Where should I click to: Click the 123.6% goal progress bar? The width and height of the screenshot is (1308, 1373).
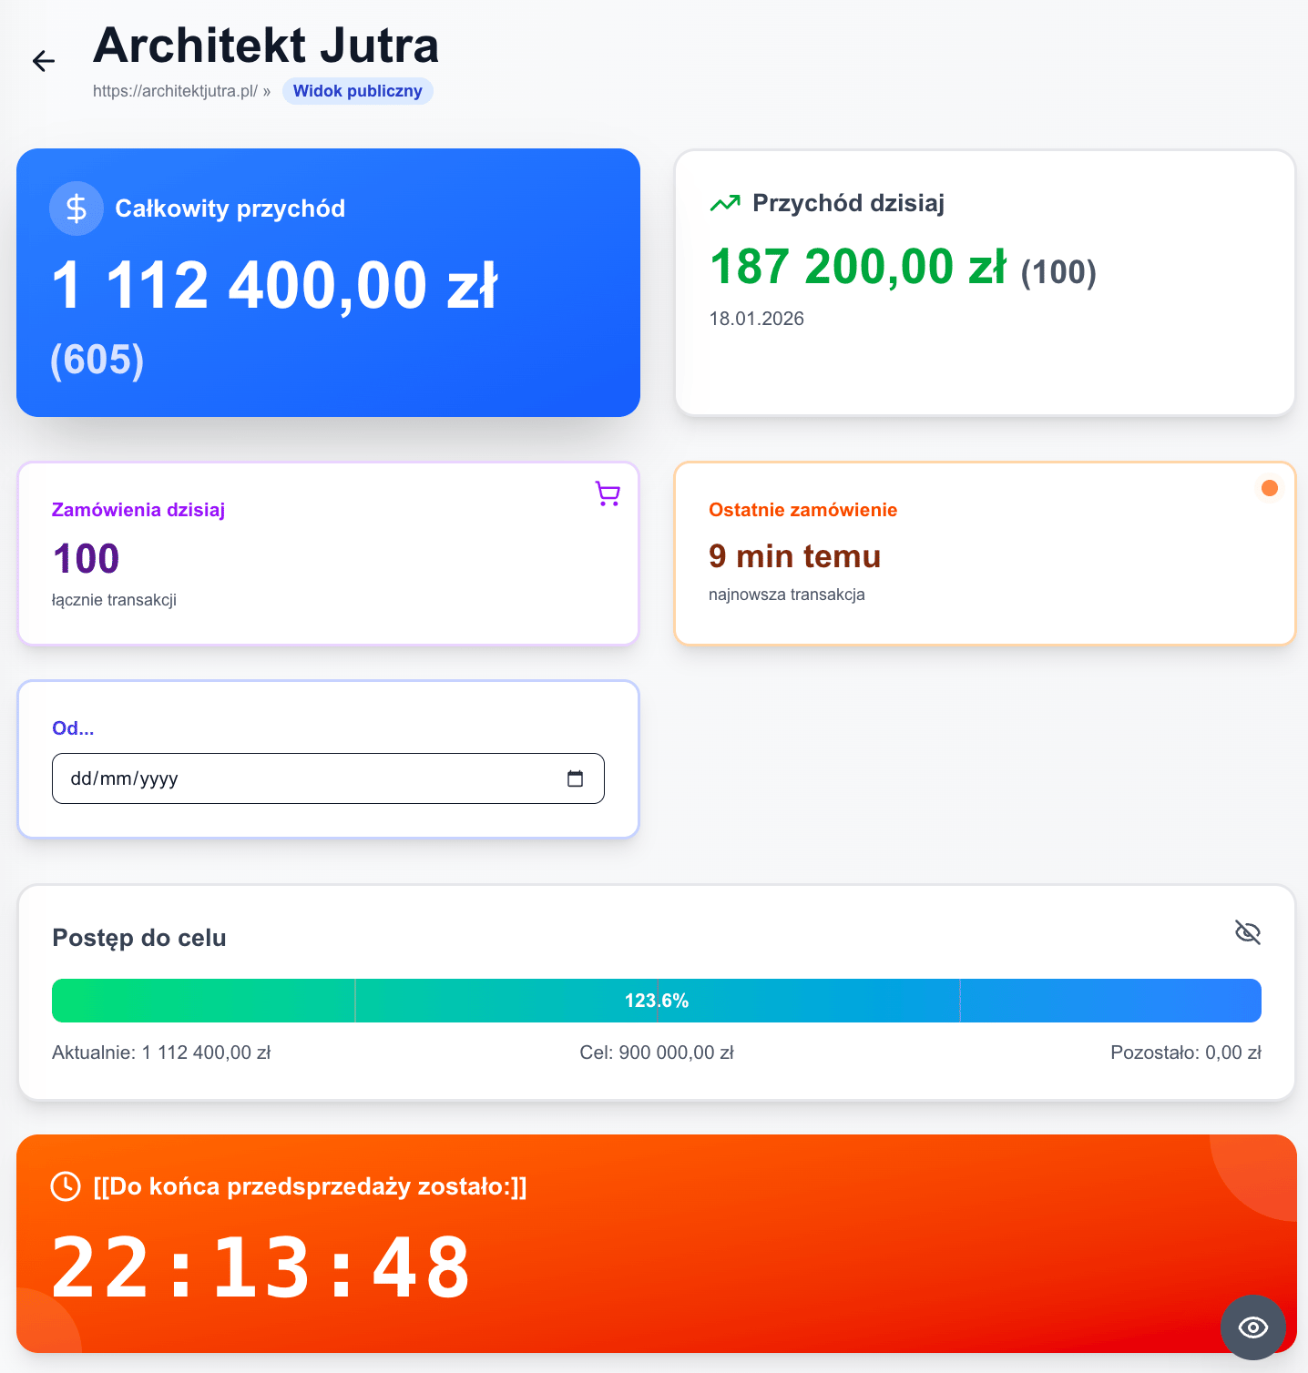tap(656, 1001)
